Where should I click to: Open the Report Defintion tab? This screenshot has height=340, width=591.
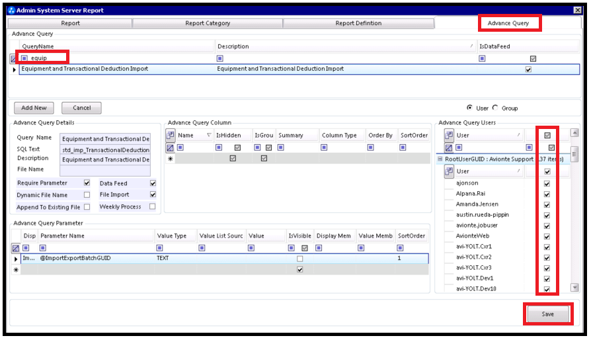[x=358, y=23]
